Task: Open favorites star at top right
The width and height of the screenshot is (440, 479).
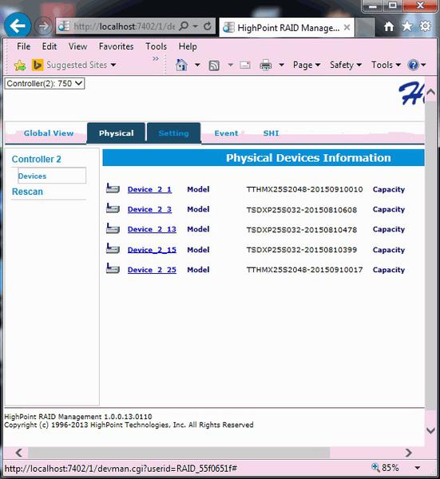Action: pyautogui.click(x=407, y=26)
